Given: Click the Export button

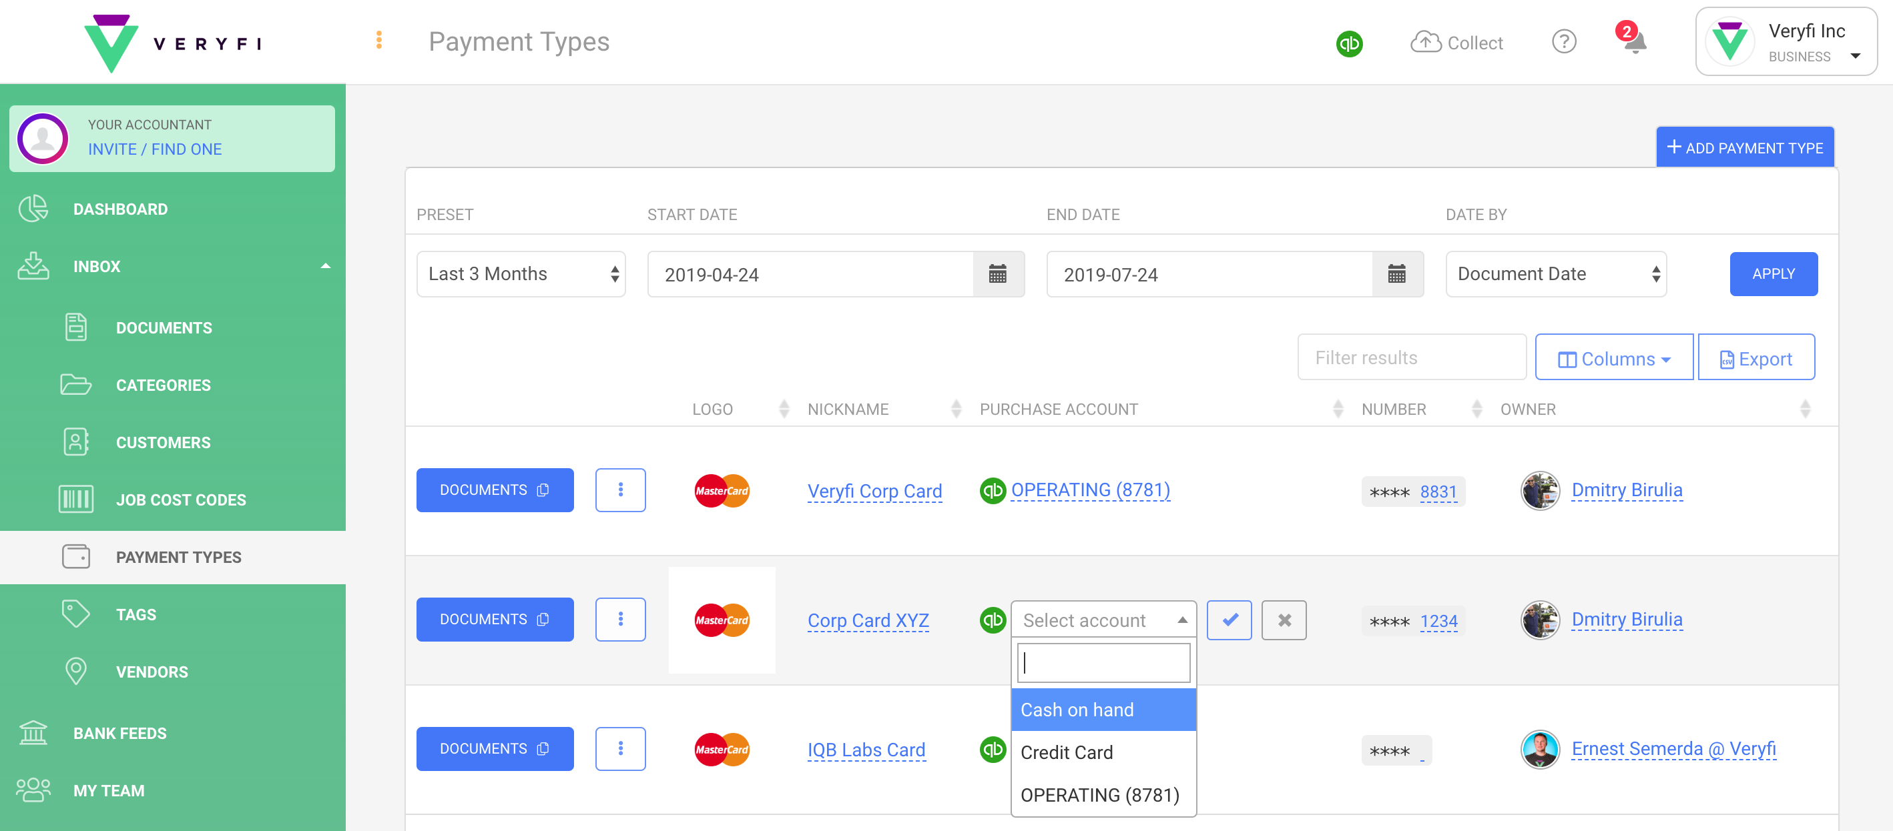Looking at the screenshot, I should tap(1754, 358).
